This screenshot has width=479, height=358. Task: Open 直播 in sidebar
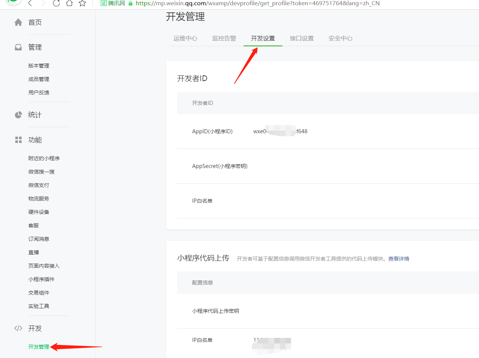[x=34, y=252]
